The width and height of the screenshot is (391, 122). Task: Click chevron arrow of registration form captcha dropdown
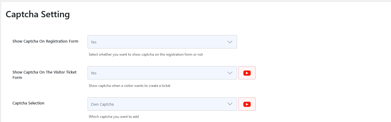(x=230, y=42)
